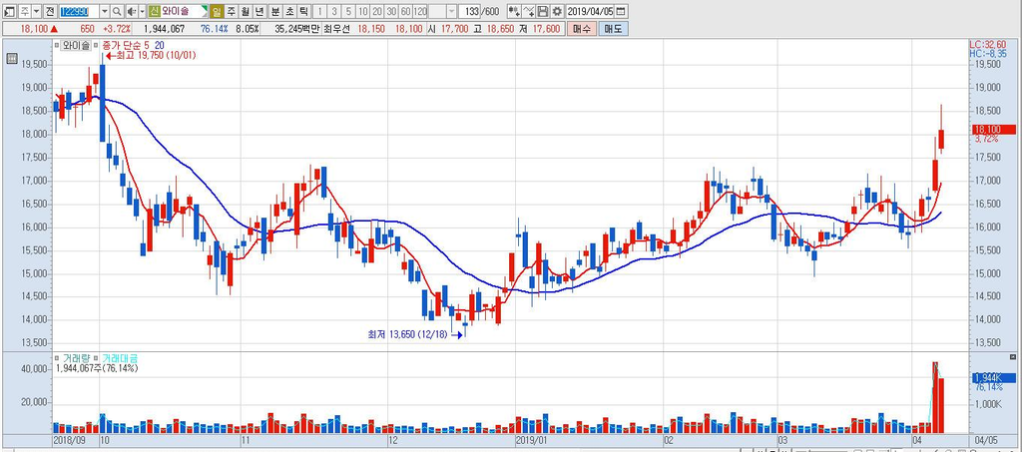Image resolution: width=1022 pixels, height=452 pixels.
Task: Click the 매수 buy button
Action: [x=580, y=29]
